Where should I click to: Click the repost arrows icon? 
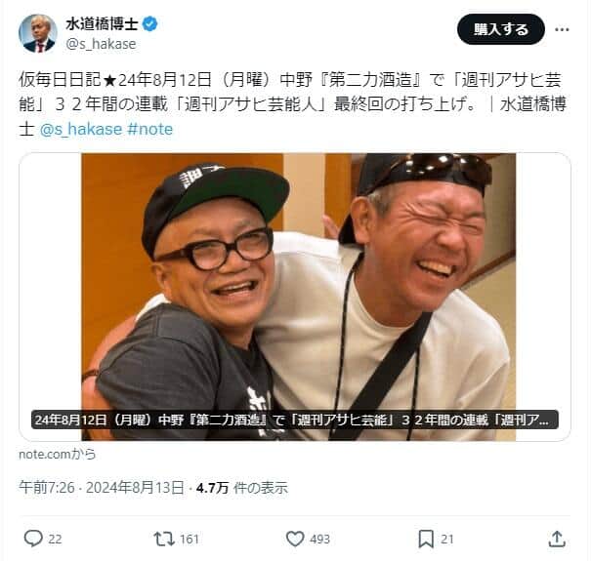coord(164,539)
